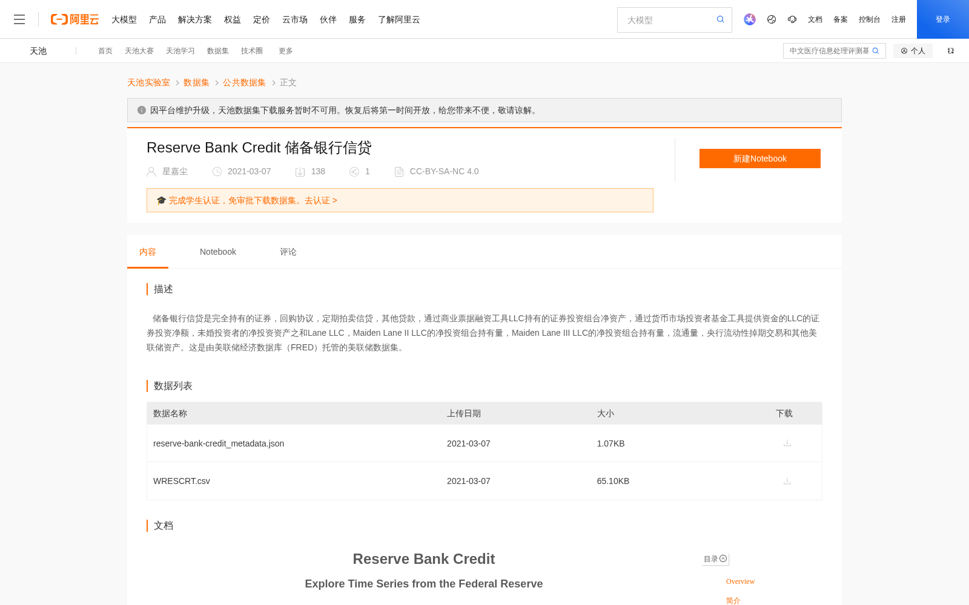Click the reserve-bank-credit_metadata.json file name

coord(219,443)
